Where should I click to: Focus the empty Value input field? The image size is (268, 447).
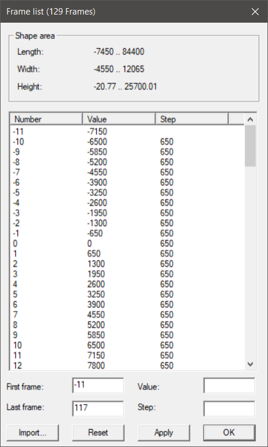(x=229, y=386)
